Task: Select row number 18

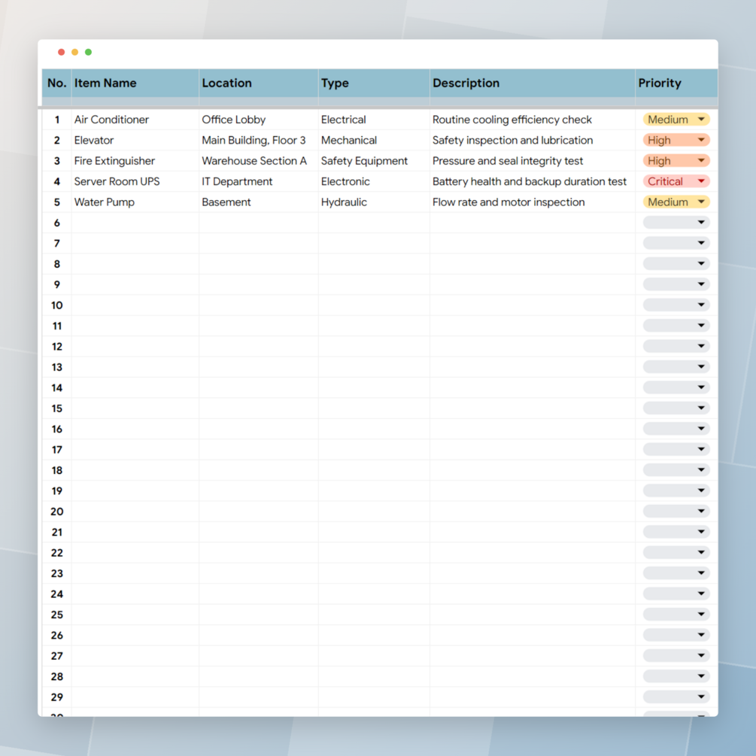Action: [x=57, y=470]
